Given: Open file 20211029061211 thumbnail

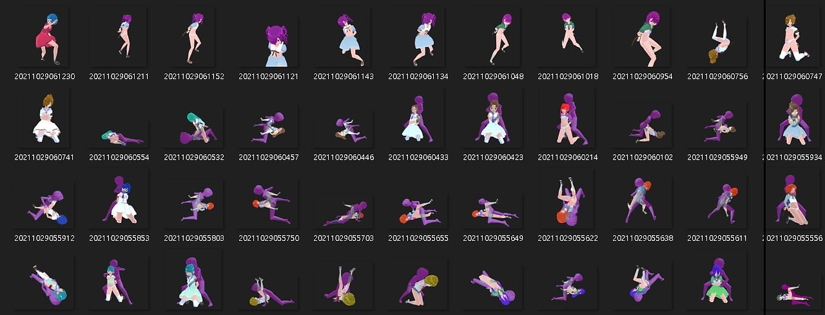Looking at the screenshot, I should coord(120,37).
